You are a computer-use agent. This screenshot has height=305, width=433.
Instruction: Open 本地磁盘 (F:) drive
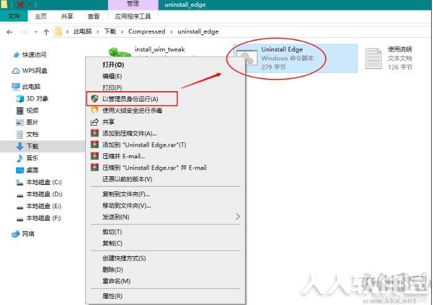point(39,218)
